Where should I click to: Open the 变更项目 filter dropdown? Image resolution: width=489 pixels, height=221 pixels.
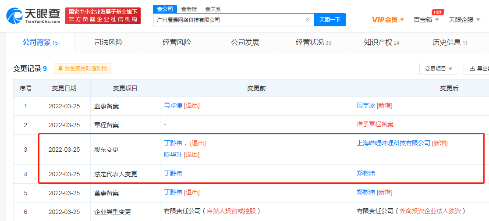click(439, 69)
